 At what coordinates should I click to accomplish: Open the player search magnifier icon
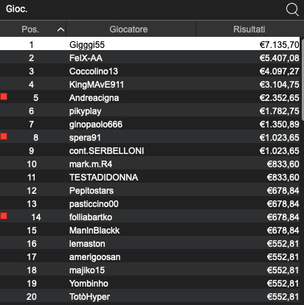pos(292,10)
